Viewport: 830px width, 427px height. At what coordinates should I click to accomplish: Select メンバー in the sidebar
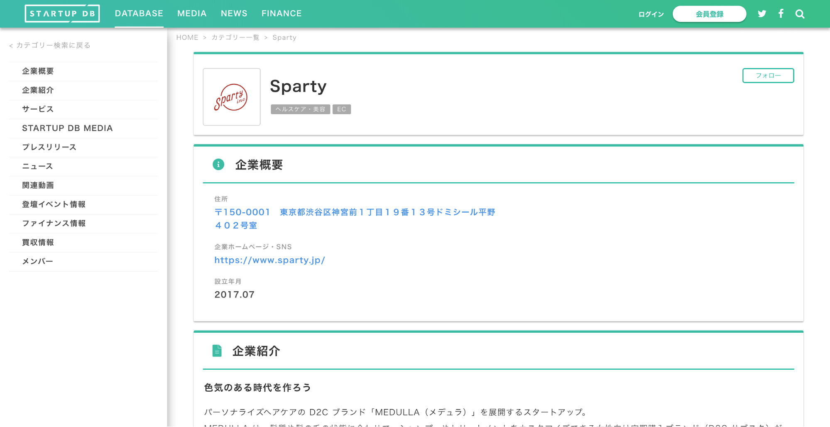click(83, 262)
